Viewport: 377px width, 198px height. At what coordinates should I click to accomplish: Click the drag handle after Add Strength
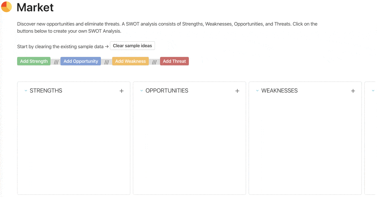[x=56, y=61]
